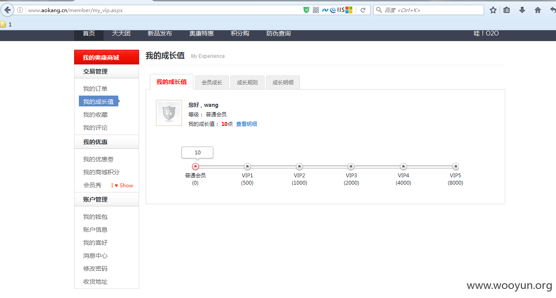Go to browser home page icon

(x=538, y=10)
